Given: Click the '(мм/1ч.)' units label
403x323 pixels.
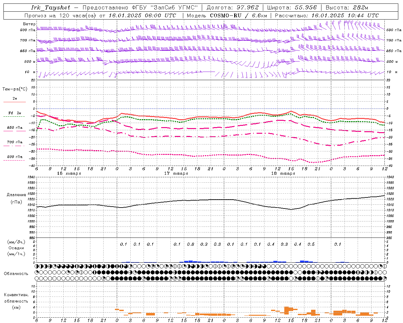Looking at the screenshot, I should click(17, 254).
